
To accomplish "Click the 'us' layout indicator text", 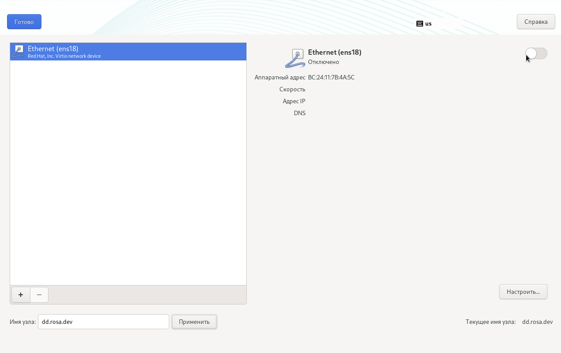I will pyautogui.click(x=428, y=23).
